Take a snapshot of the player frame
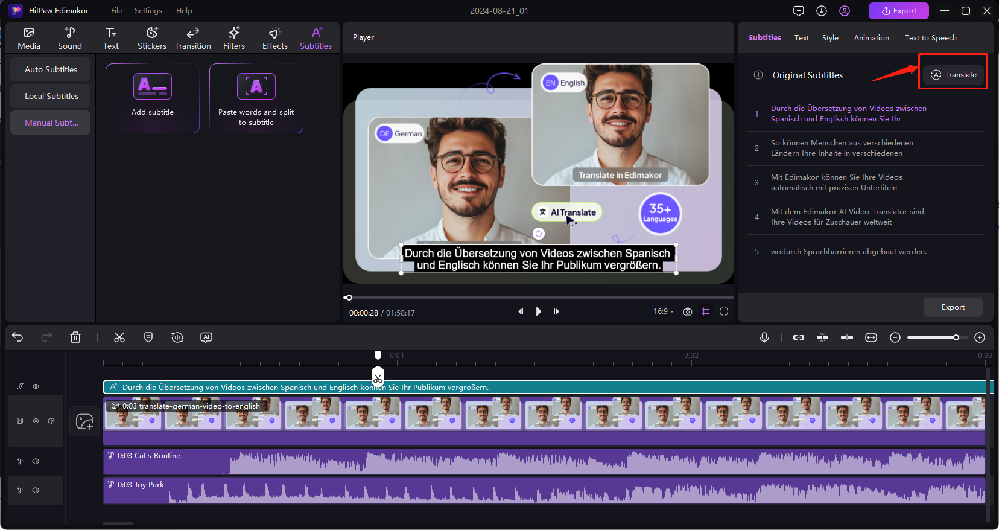999x530 pixels. [x=688, y=311]
